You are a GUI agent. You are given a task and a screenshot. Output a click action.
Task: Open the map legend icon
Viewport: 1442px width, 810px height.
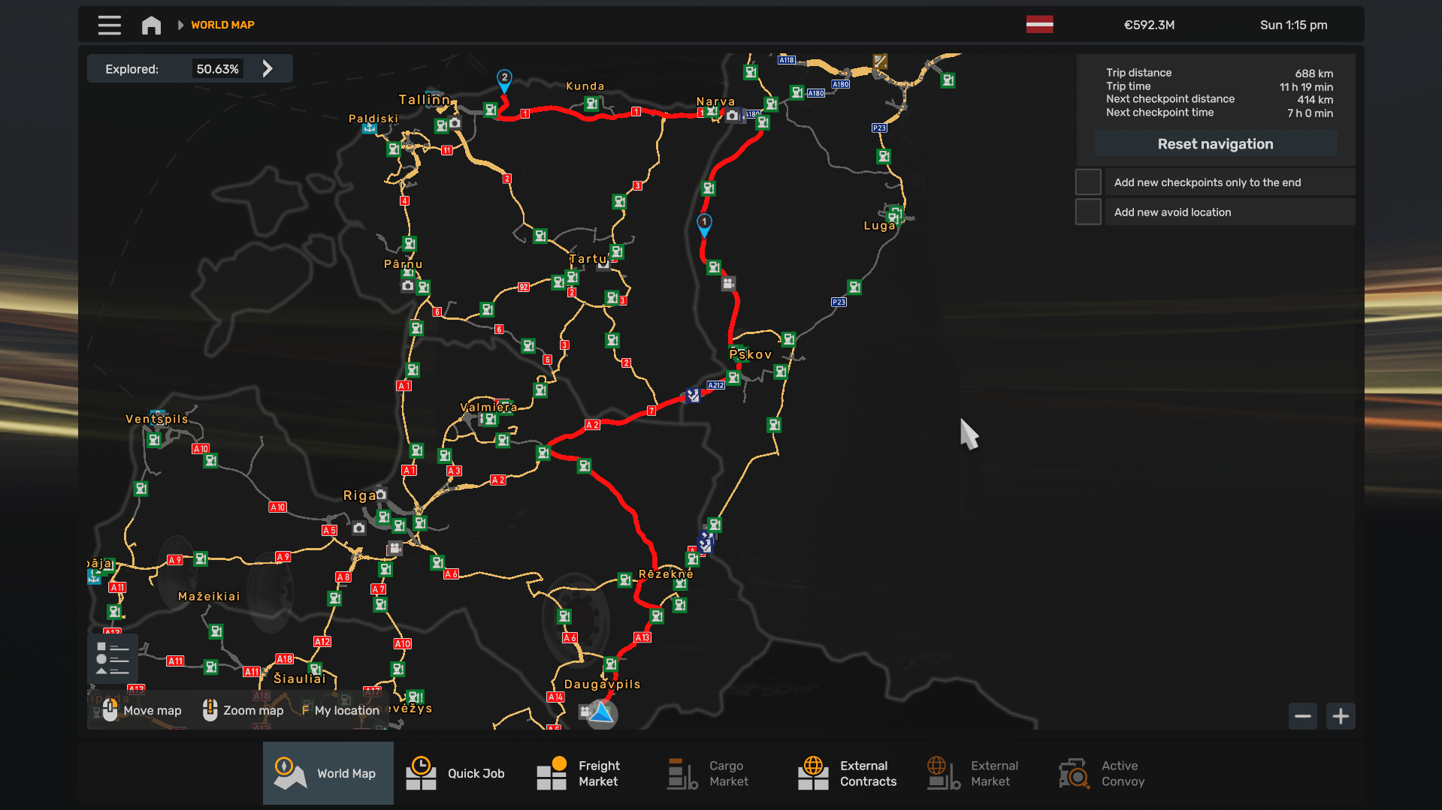point(112,658)
